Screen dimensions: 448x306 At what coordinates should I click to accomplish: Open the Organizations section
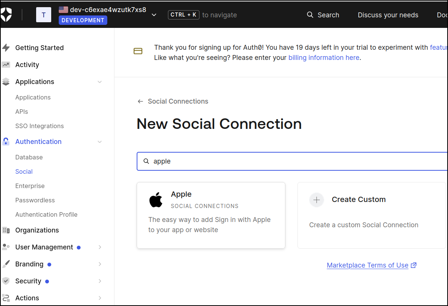pyautogui.click(x=37, y=230)
